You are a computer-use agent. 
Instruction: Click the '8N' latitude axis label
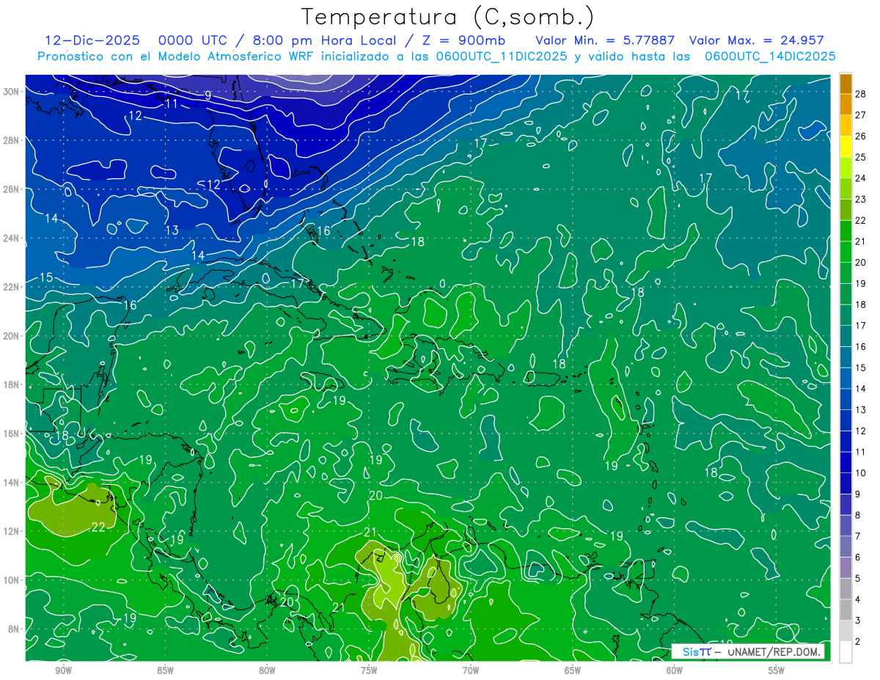[14, 629]
